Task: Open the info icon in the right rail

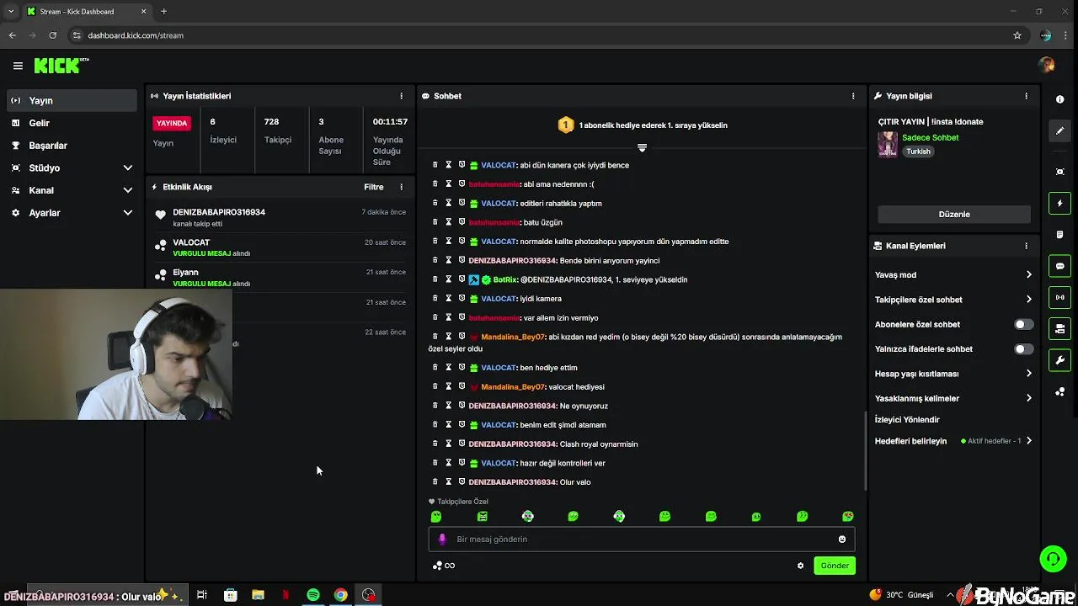Action: pos(1059,99)
